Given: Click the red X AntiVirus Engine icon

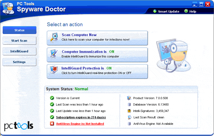Looking at the screenshot, I should 52,124.
